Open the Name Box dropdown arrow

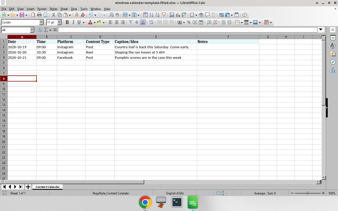coord(32,30)
